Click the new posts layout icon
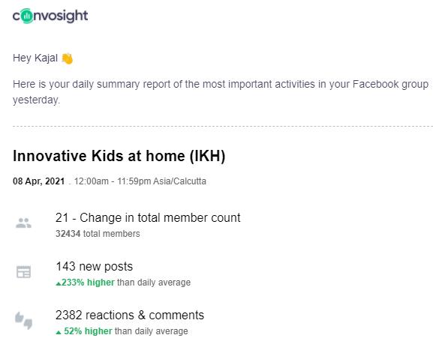 pyautogui.click(x=23, y=272)
